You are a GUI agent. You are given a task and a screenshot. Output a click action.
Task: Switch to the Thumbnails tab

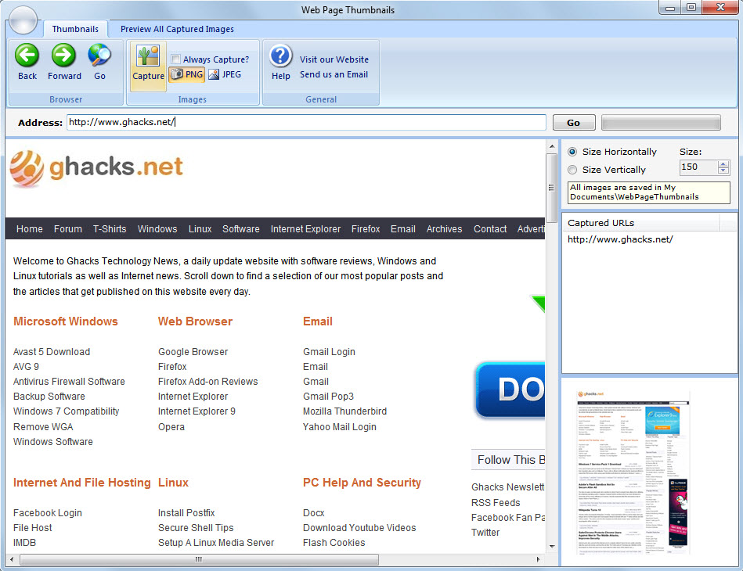[x=75, y=29]
